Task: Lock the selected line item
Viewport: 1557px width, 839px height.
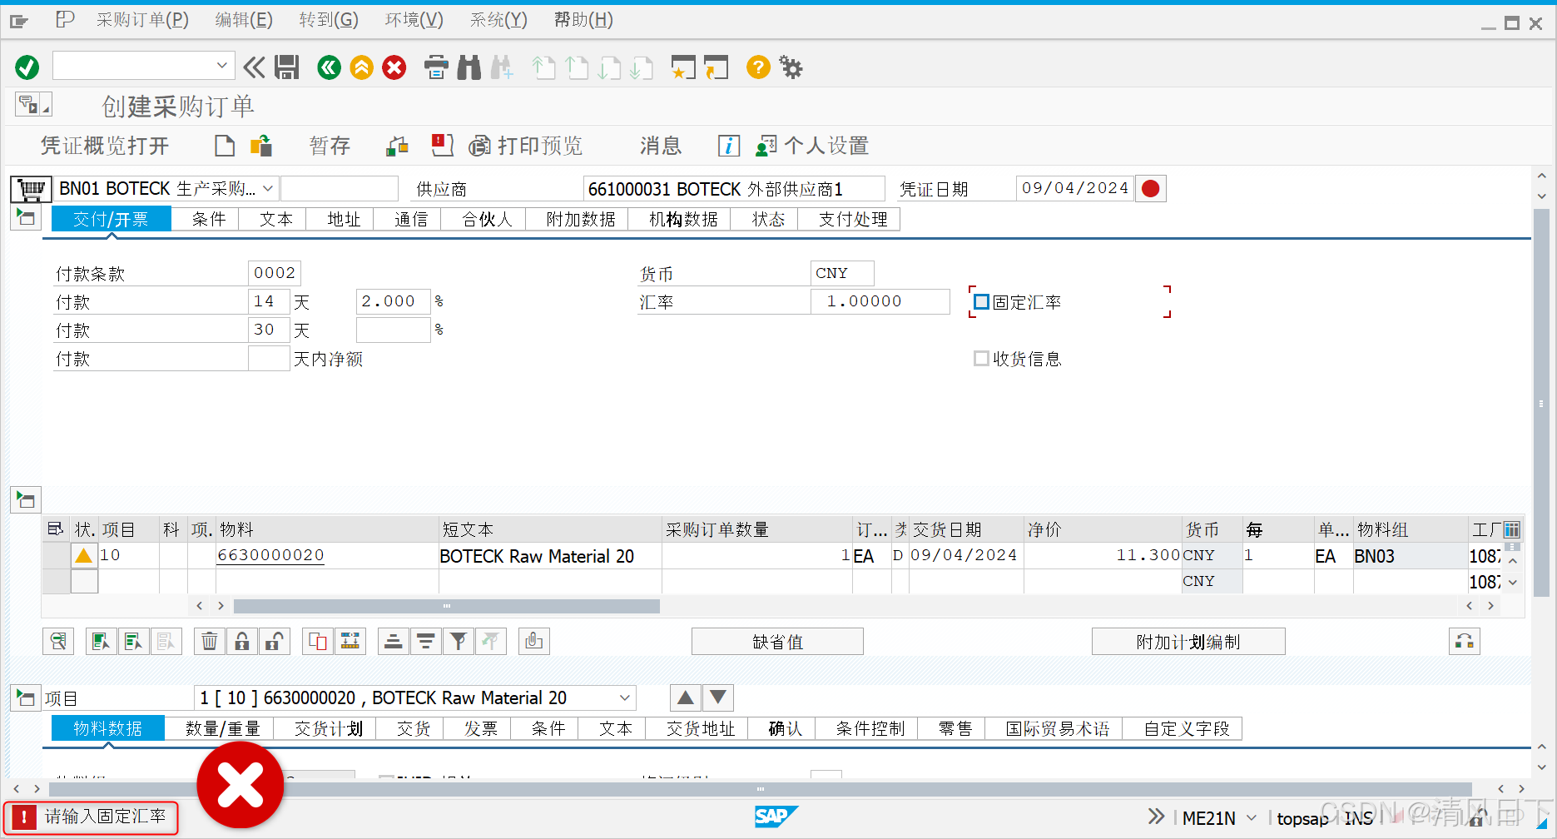Action: (x=242, y=641)
